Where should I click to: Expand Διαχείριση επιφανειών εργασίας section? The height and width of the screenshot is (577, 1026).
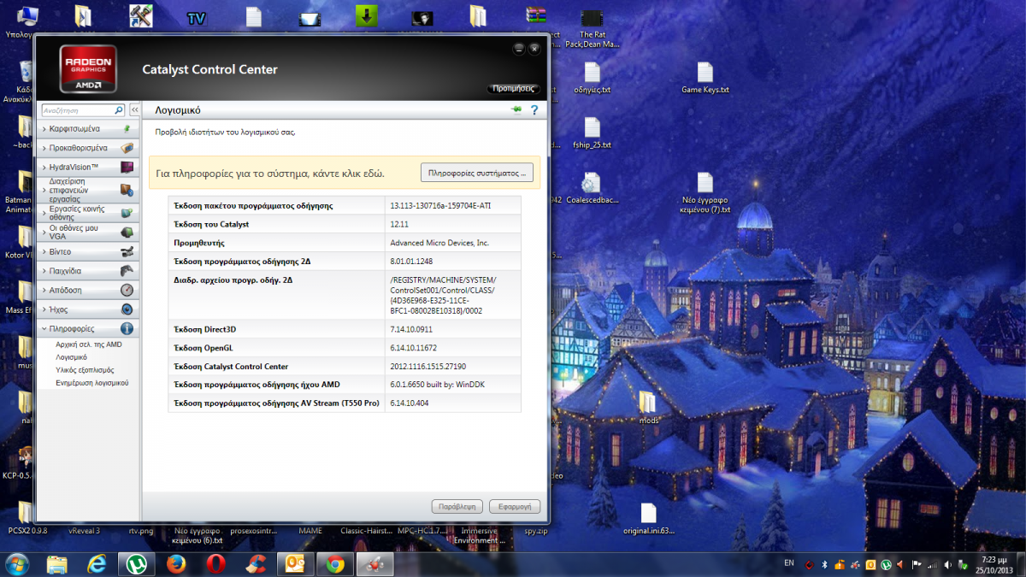click(89, 190)
